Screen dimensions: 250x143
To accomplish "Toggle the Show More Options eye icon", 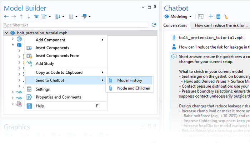I will (36, 16).
